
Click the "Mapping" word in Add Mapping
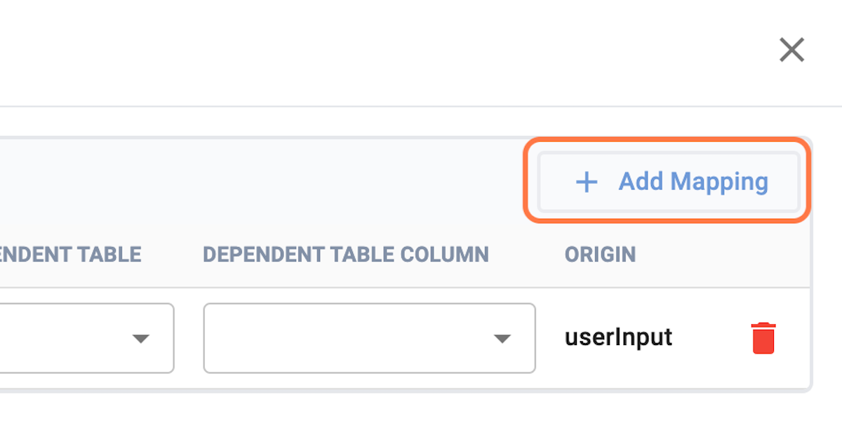pyautogui.click(x=719, y=182)
